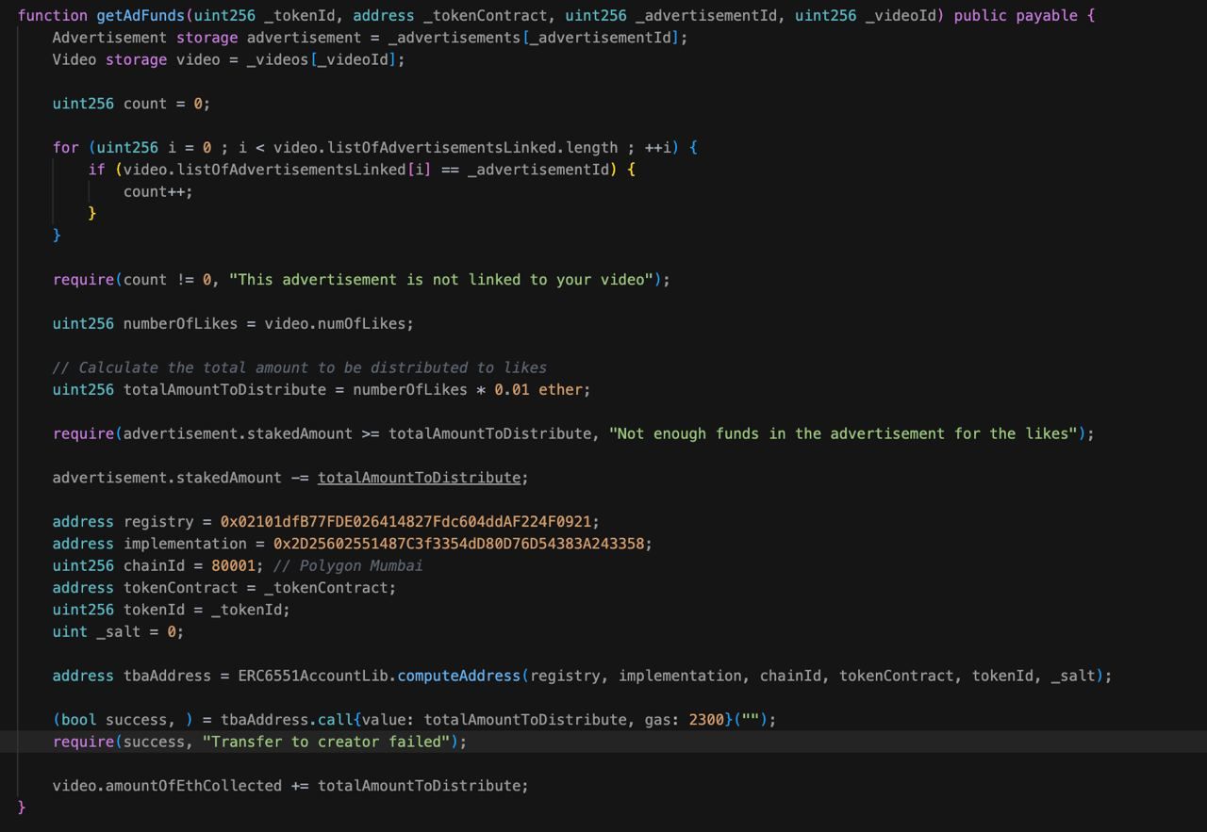Screen dimensions: 1207x832
Task: Click the 'computeAddress' method name
Action: click(459, 676)
